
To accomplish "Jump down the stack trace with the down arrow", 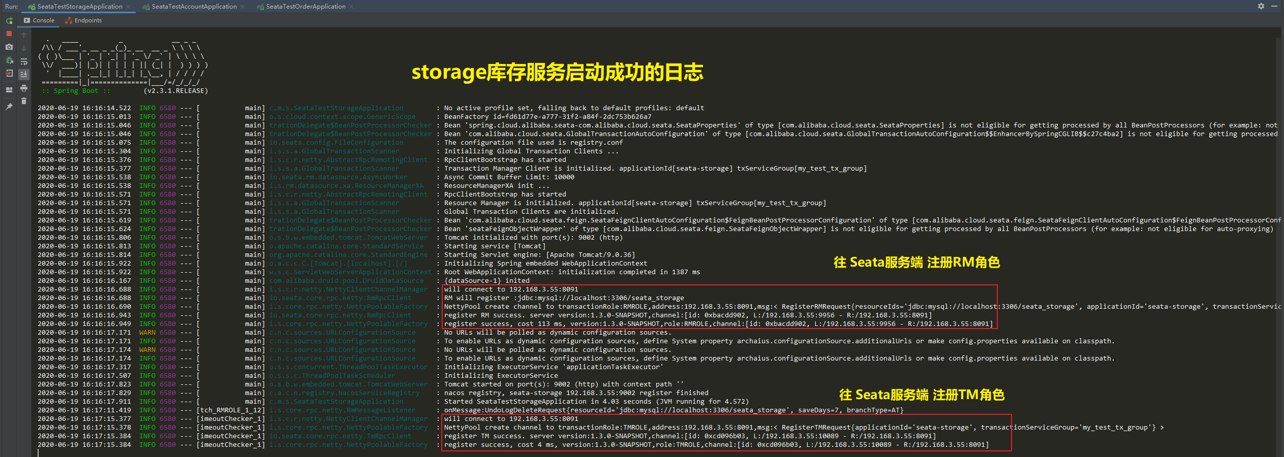I will pyautogui.click(x=24, y=48).
